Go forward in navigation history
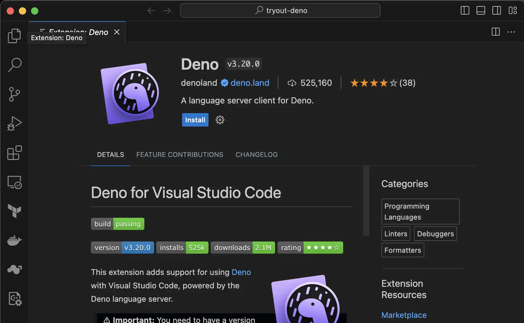Screen dimensions: 524x323 167,11
